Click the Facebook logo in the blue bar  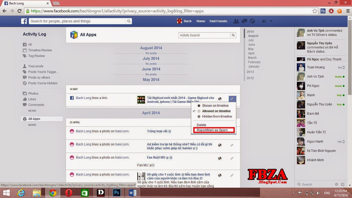[x=24, y=21]
